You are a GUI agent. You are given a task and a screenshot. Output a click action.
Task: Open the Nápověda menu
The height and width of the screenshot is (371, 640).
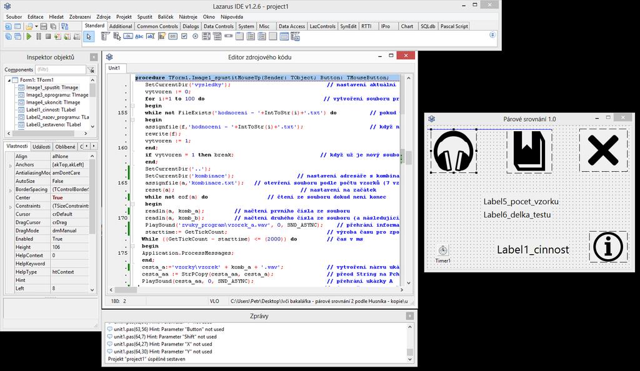click(x=231, y=17)
